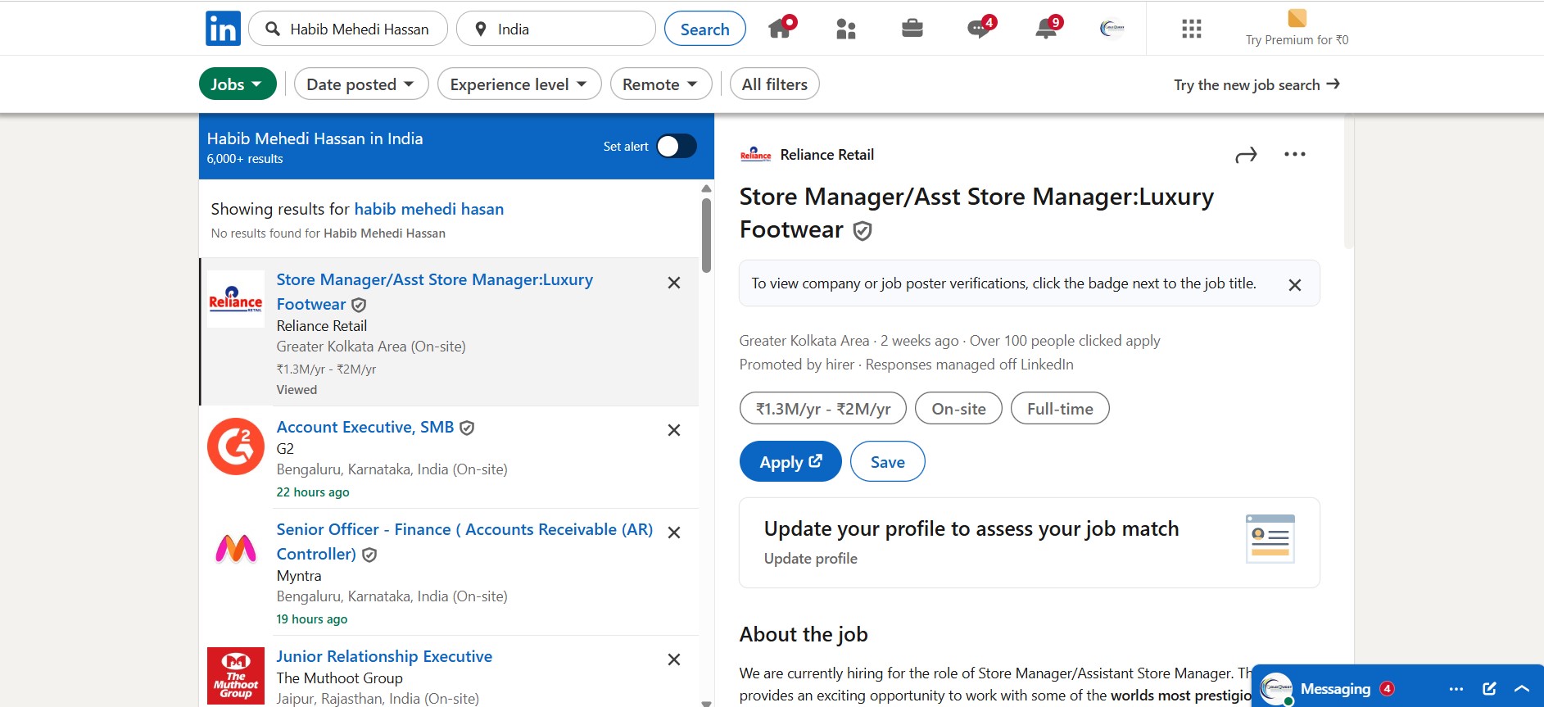Image resolution: width=1544 pixels, height=707 pixels.
Task: Save the Store Manager job
Action: pyautogui.click(x=887, y=462)
